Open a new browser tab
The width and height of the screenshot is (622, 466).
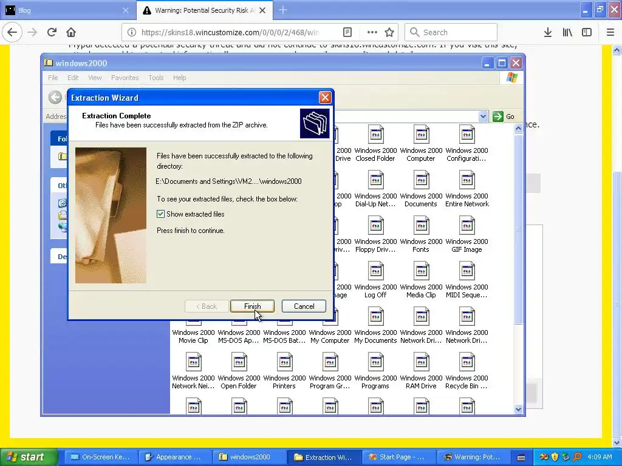(283, 10)
